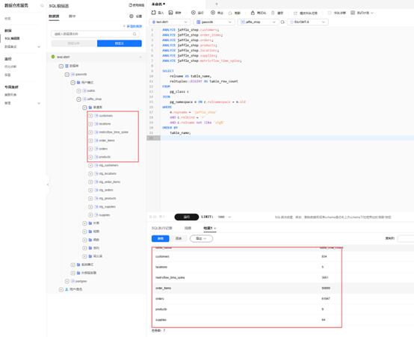Click the blue custom data source button
The image size is (414, 337).
120,43
